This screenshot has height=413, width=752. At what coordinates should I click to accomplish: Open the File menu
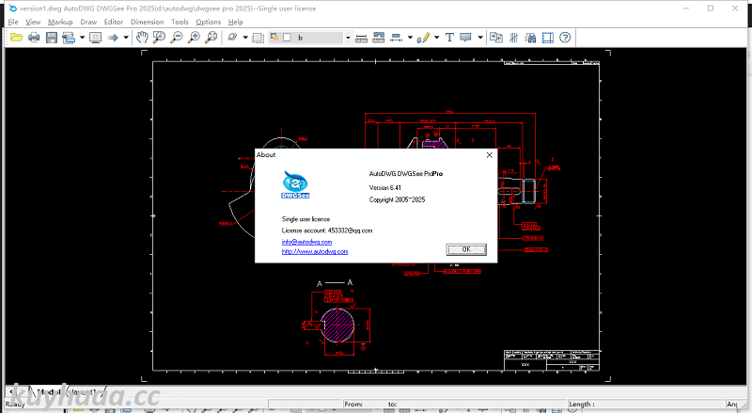(13, 22)
